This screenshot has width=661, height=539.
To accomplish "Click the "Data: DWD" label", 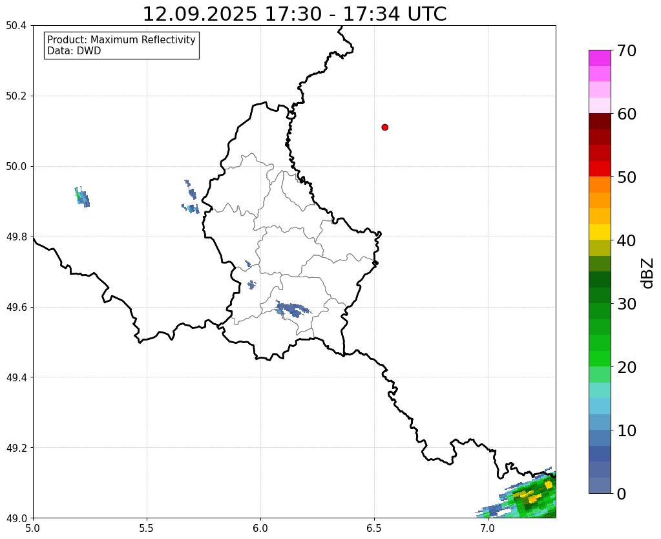I will point(74,51).
